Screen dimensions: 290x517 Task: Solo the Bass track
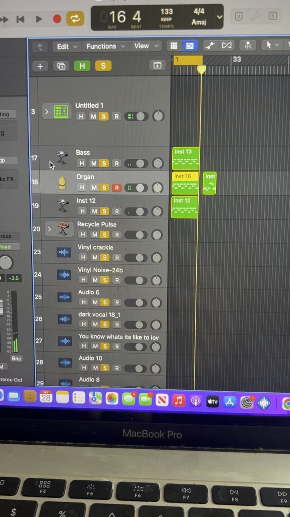(x=104, y=164)
